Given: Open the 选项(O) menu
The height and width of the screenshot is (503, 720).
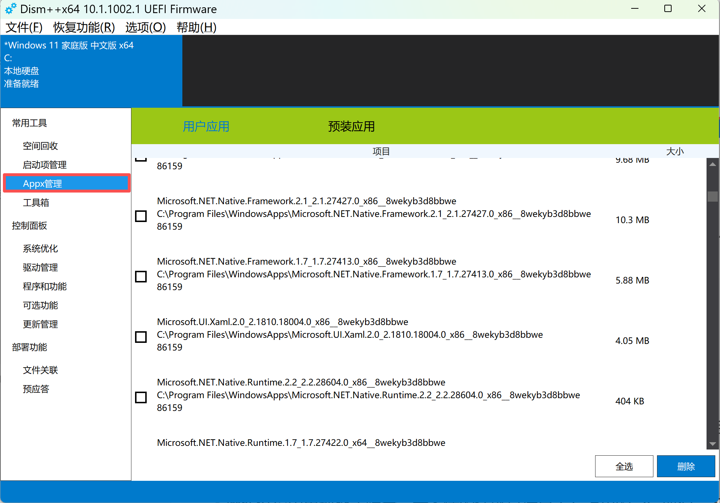Looking at the screenshot, I should click(146, 27).
